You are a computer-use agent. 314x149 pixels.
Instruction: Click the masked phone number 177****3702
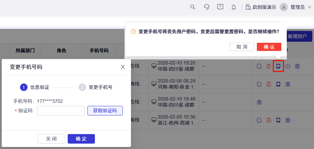click(50, 101)
